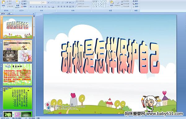
Task: Select the green fourth slide thumbnail
Action: (x=18, y=98)
